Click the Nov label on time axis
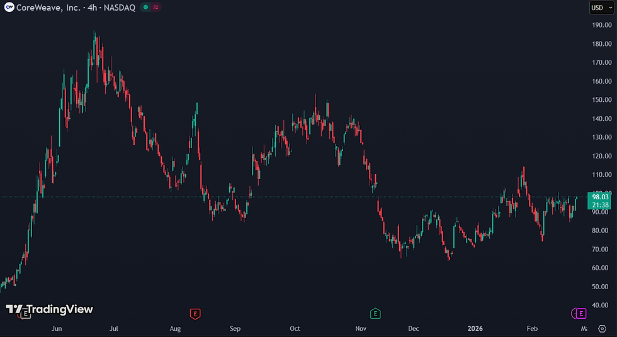This screenshot has width=617, height=337. pyautogui.click(x=361, y=328)
